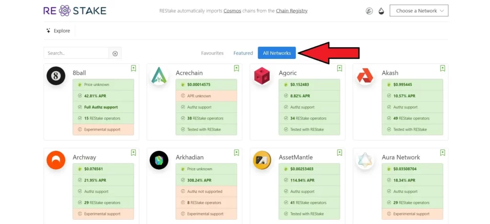Toggle favourite bookmark on the Acrechain card
Viewport: 490px width, 224px height.
coord(236,69)
